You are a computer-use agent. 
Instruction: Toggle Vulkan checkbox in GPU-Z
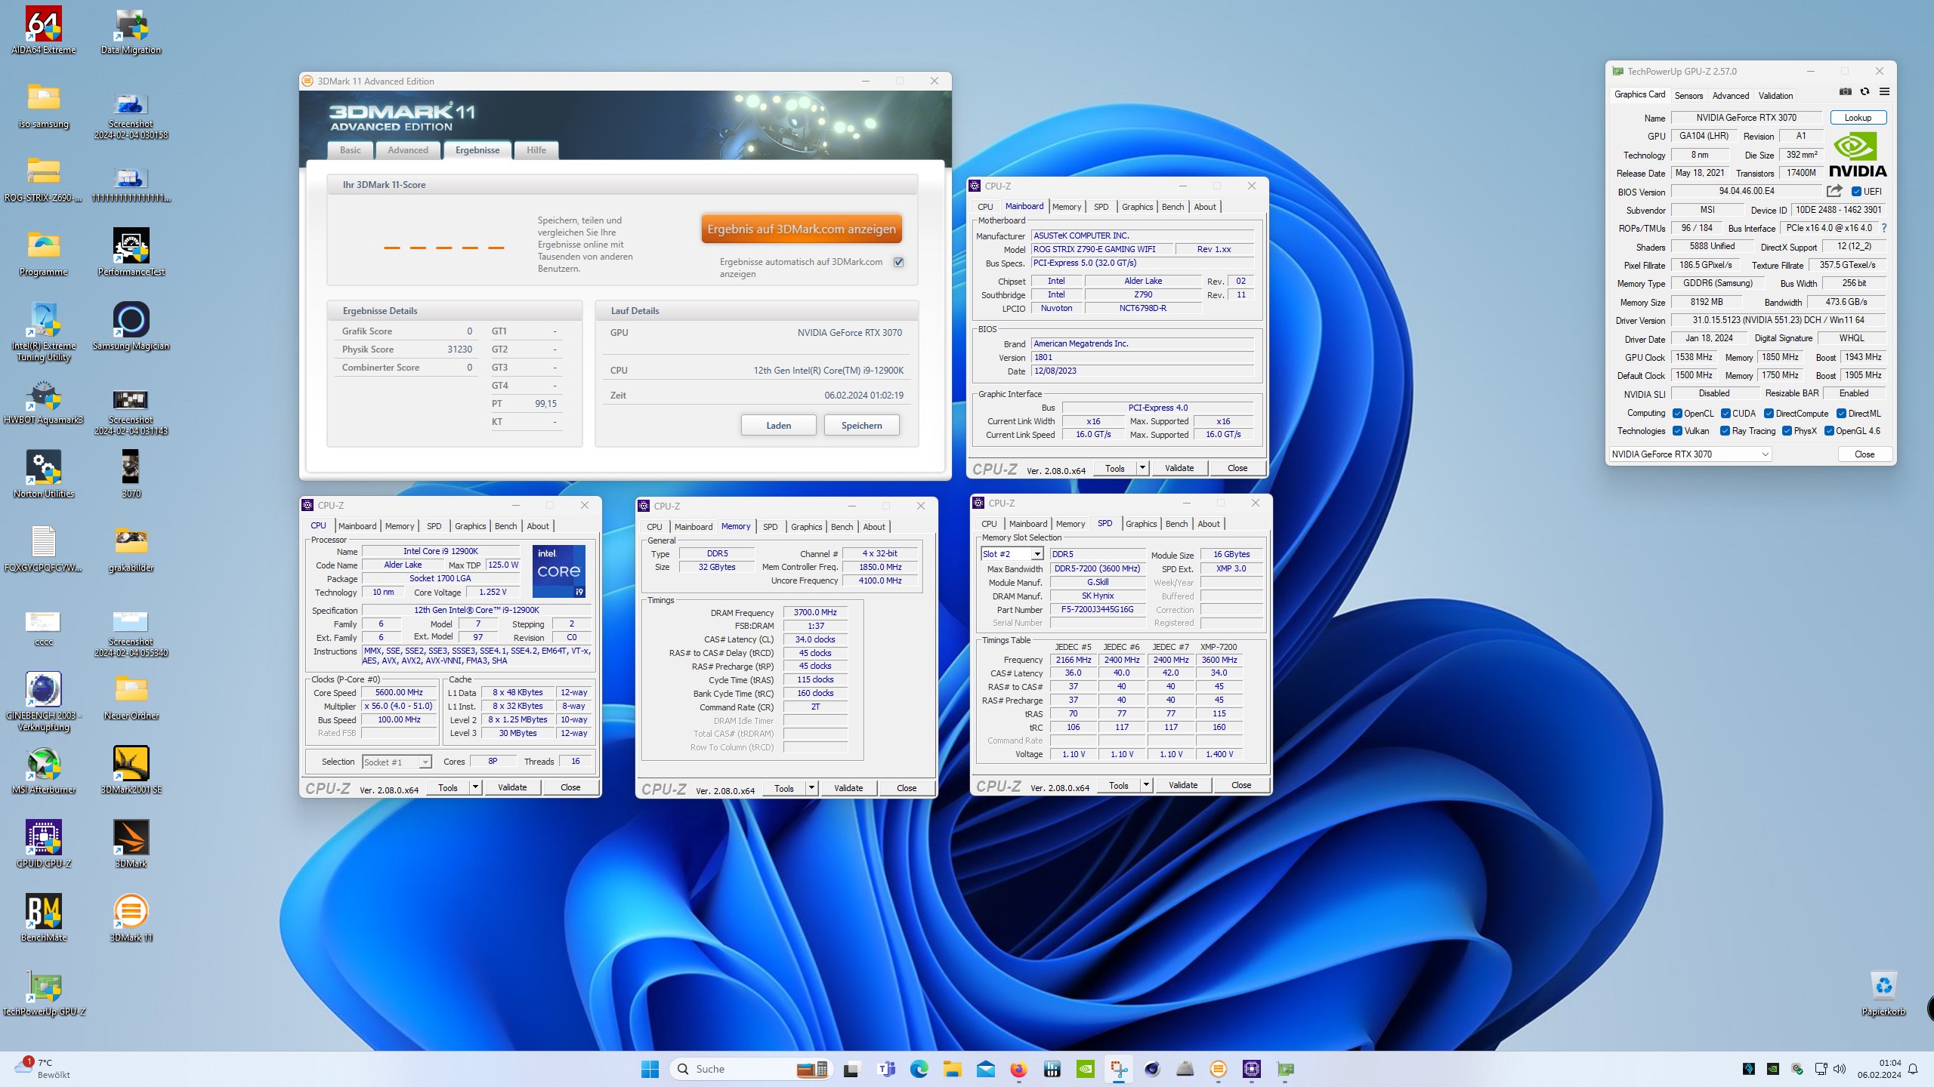(x=1677, y=431)
